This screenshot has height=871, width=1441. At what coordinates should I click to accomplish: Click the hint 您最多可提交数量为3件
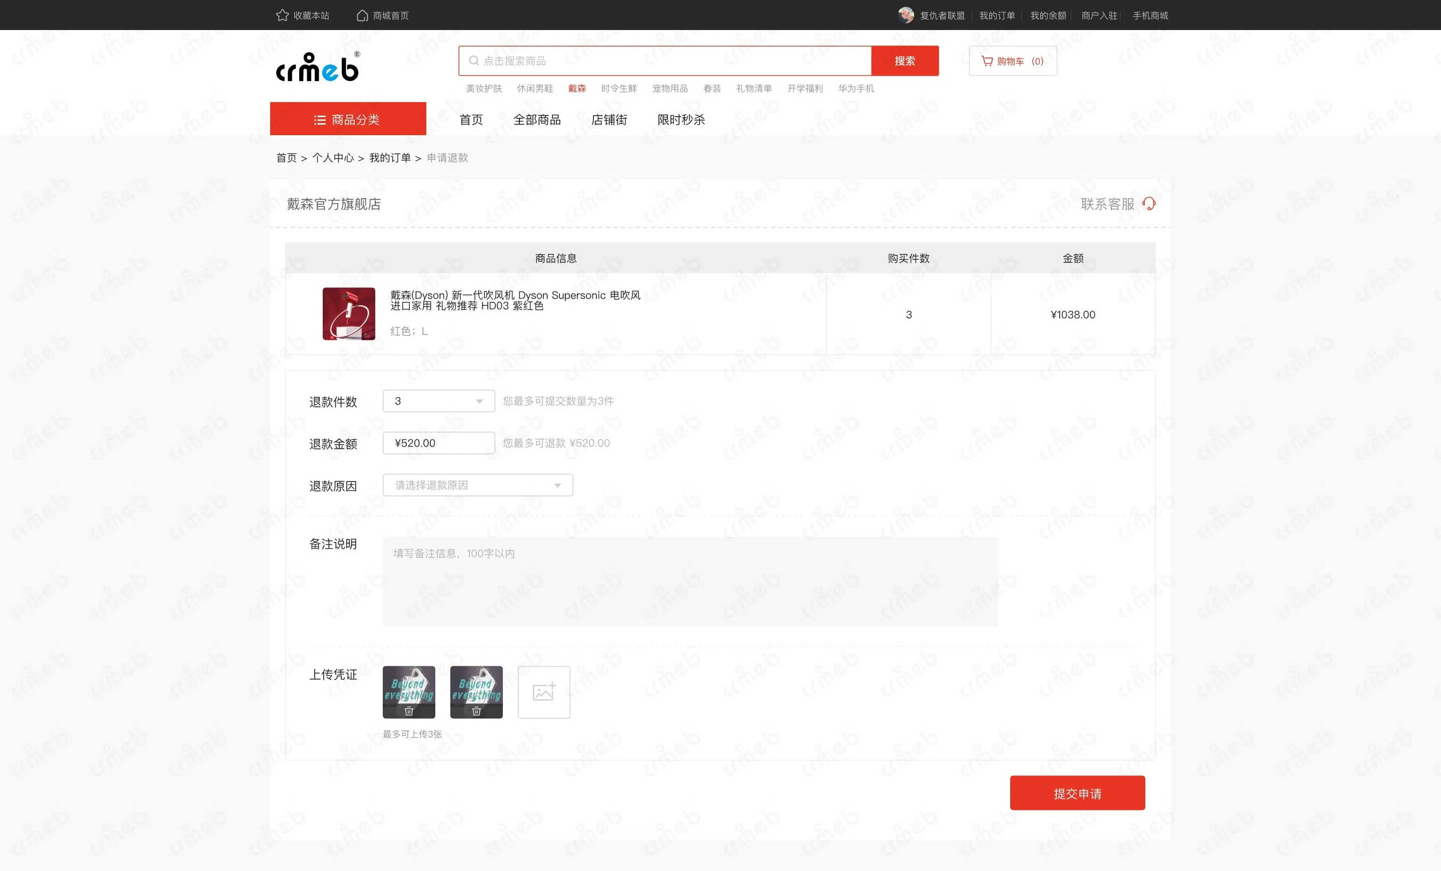pos(558,401)
